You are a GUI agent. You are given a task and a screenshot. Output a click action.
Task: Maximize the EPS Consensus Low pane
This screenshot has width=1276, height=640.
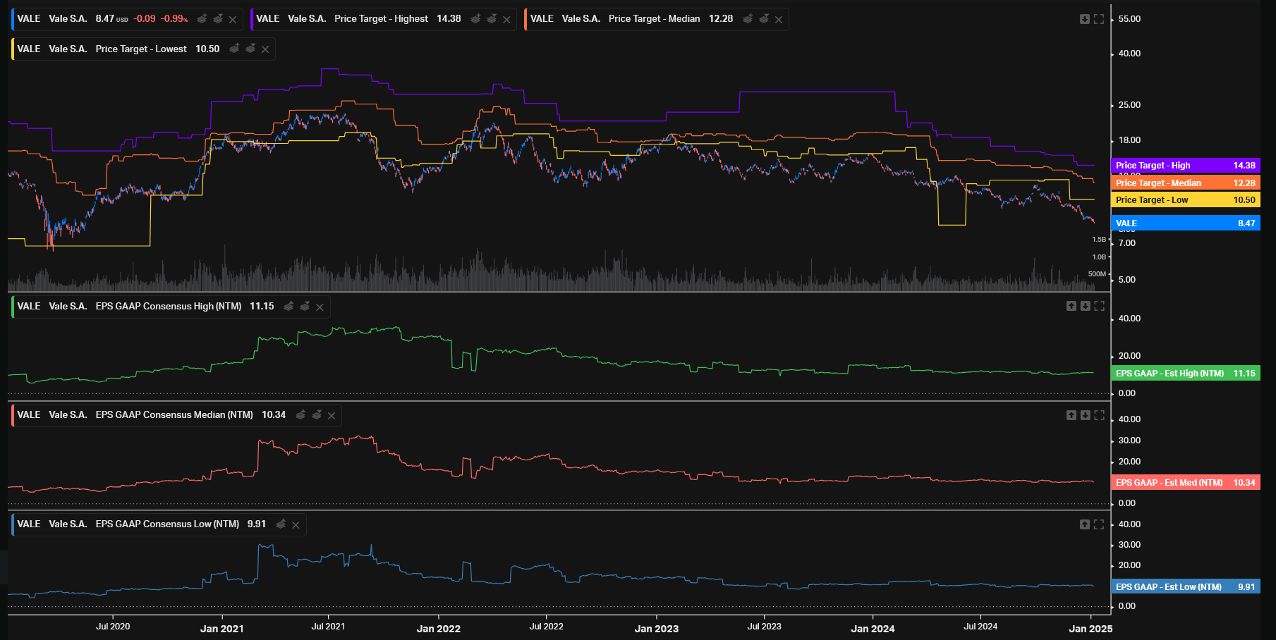click(1099, 524)
